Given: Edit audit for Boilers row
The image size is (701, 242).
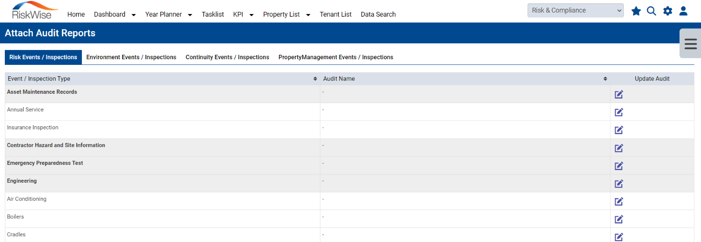Looking at the screenshot, I should click(619, 219).
